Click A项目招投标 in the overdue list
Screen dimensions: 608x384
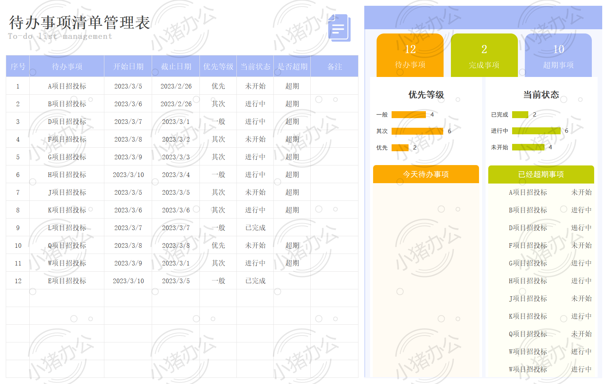528,192
